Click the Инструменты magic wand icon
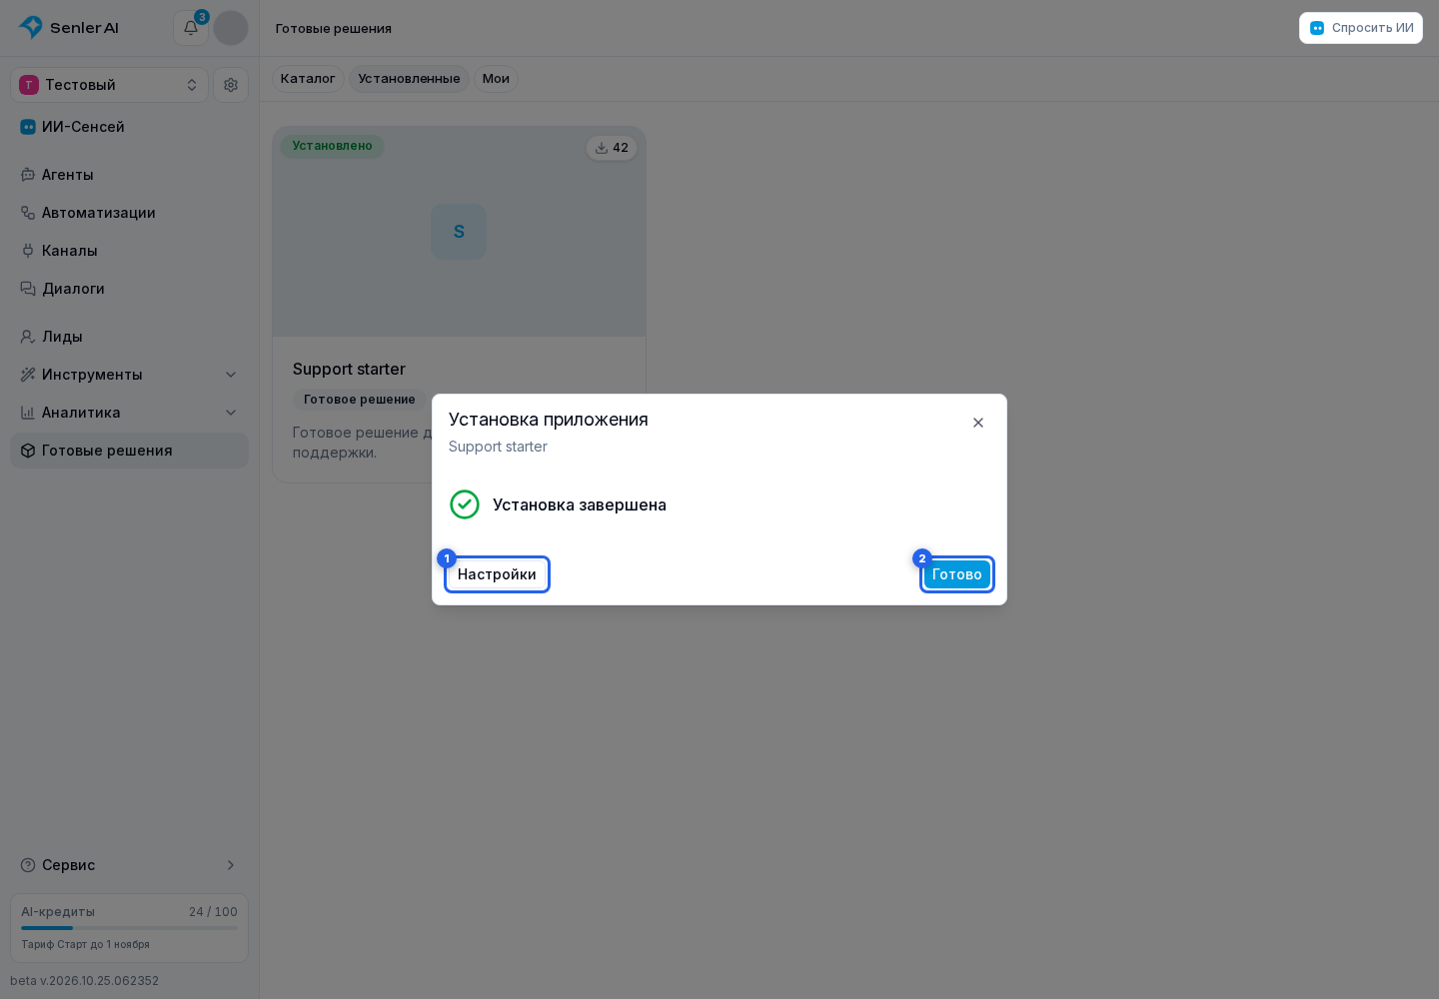1439x999 pixels. [x=28, y=375]
